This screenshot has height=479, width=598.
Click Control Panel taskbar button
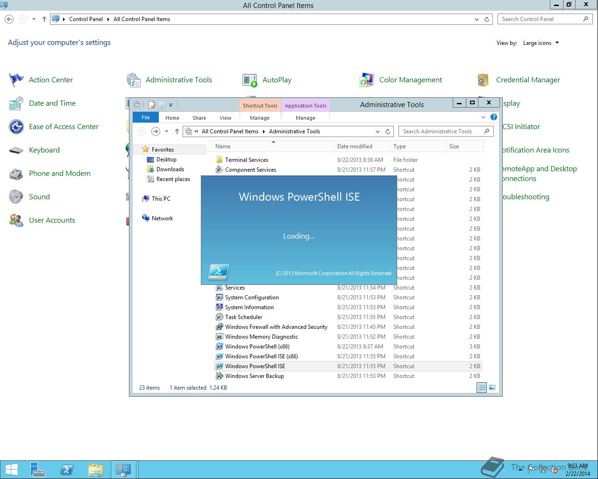pos(123,470)
